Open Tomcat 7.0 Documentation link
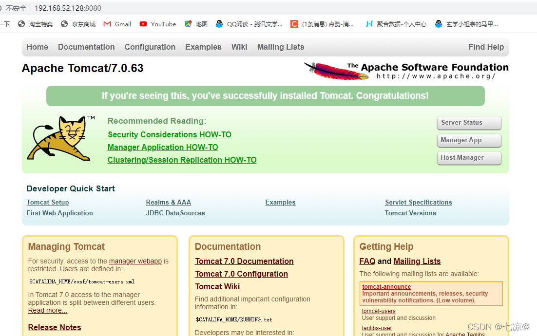537x336 pixels. pyautogui.click(x=244, y=261)
